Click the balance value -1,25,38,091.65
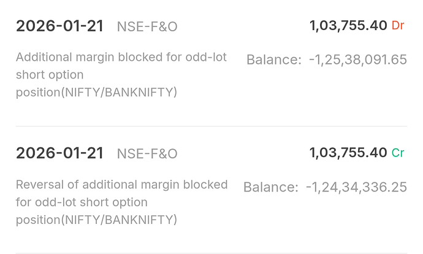Image resolution: width=423 pixels, height=254 pixels. pos(357,60)
